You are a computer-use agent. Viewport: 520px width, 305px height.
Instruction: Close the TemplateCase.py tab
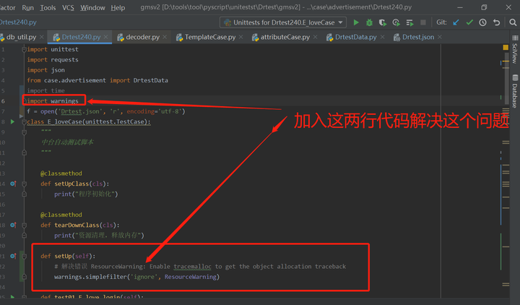240,37
